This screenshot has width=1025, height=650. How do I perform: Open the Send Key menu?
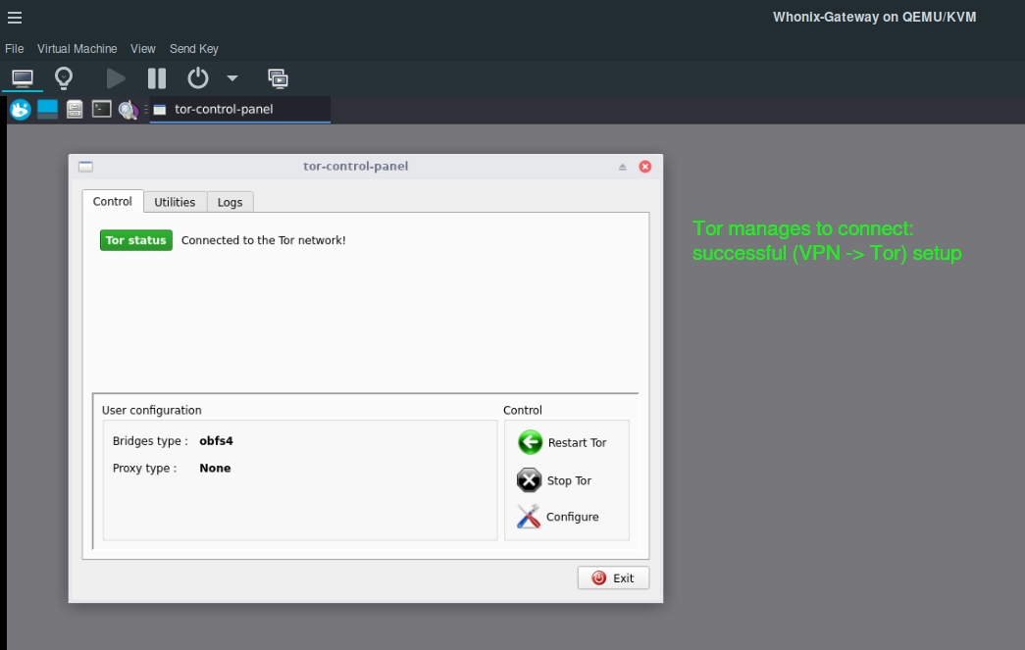pyautogui.click(x=194, y=49)
